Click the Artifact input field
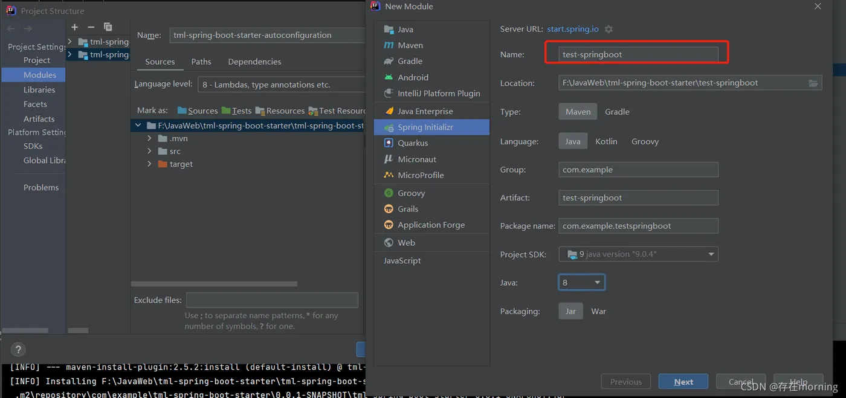Screen dimensions: 846x398 pyautogui.click(x=638, y=197)
